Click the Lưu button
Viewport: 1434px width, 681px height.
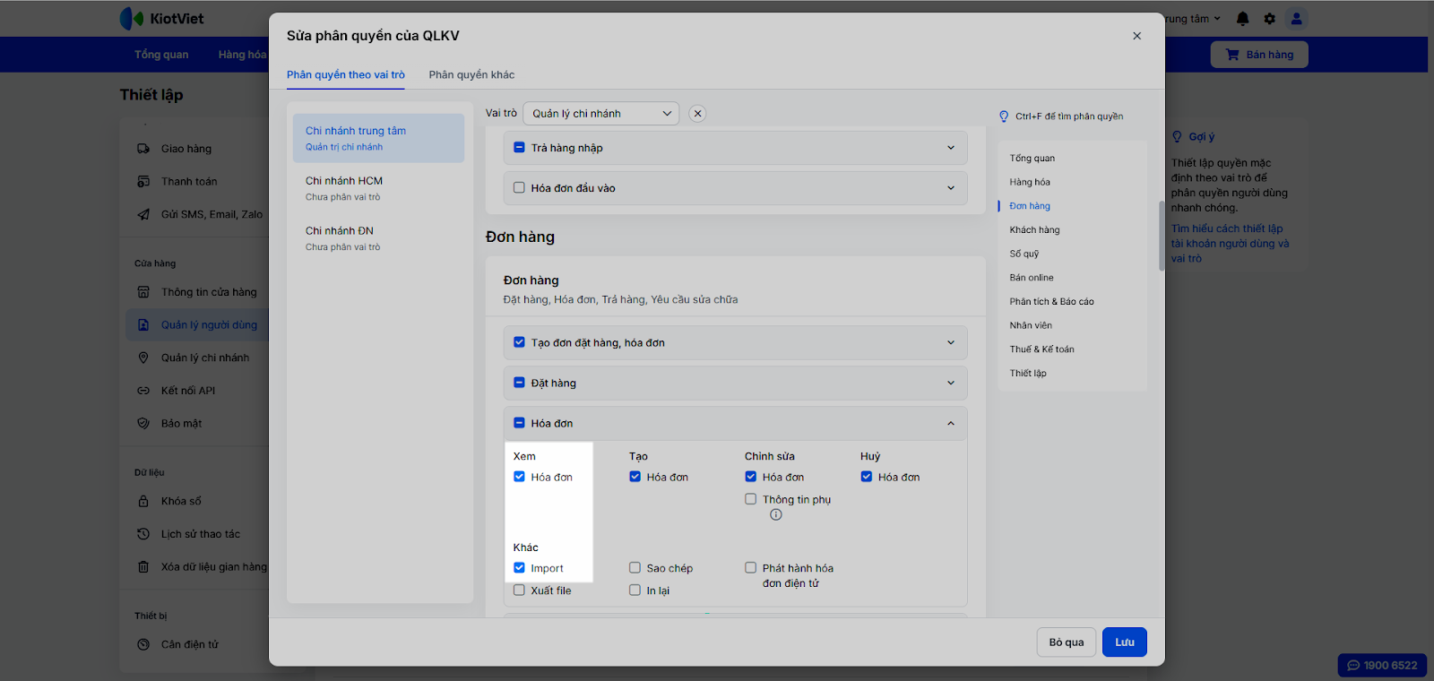[x=1124, y=642]
